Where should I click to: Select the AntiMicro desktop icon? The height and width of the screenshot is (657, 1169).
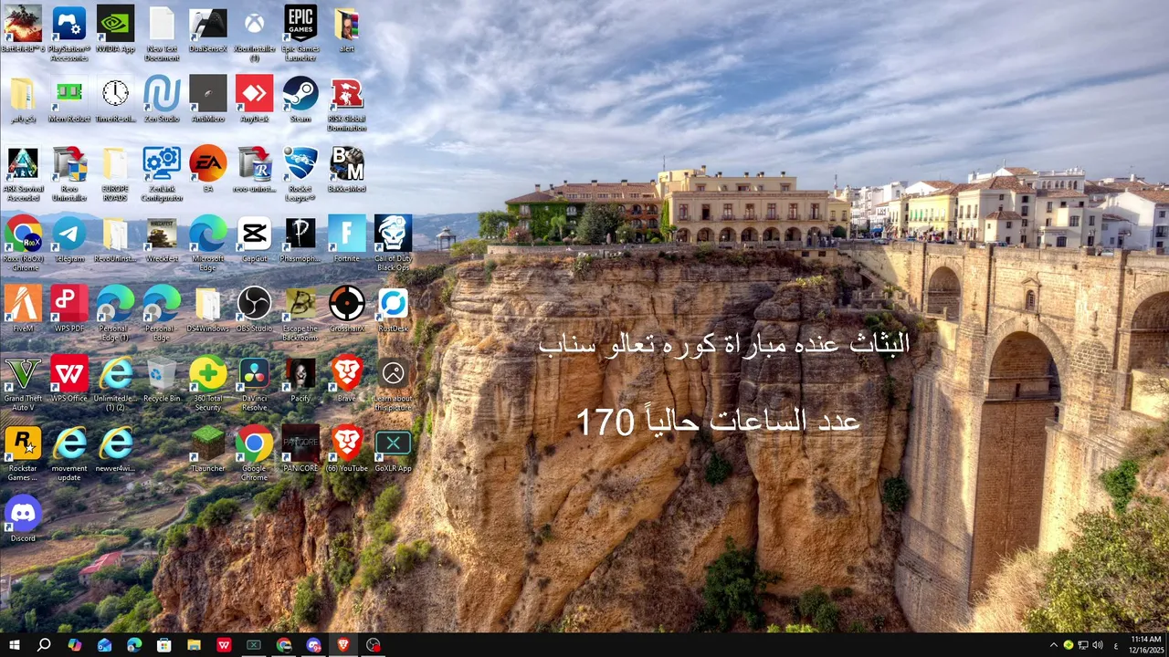click(208, 100)
